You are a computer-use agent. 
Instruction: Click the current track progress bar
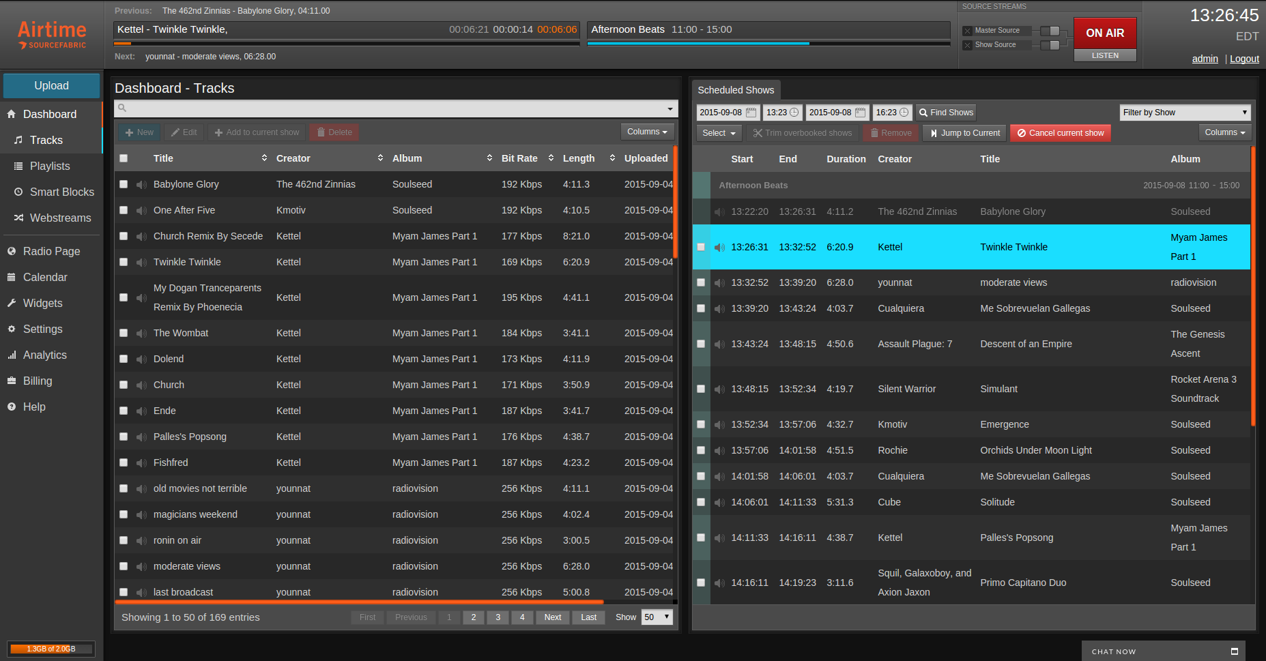click(347, 44)
